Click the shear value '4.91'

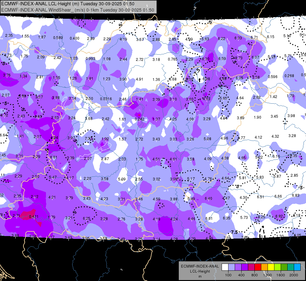(x=139, y=79)
